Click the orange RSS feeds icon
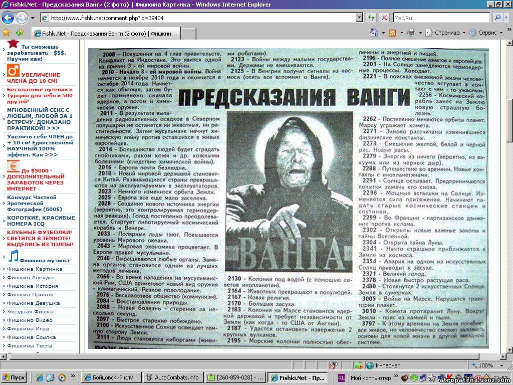Viewport: 513px width, 385px height. pos(392,33)
